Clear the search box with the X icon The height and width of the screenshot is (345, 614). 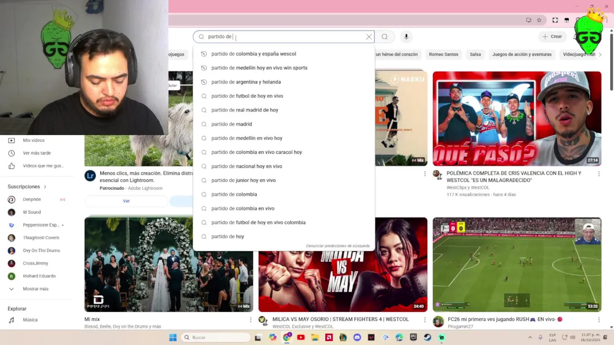point(369,37)
